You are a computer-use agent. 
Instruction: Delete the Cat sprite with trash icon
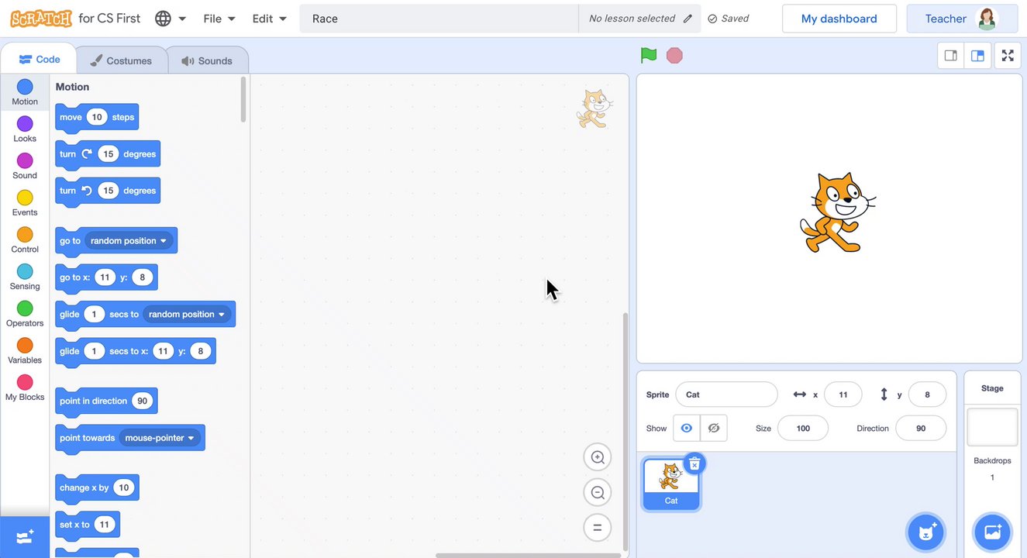click(x=694, y=463)
